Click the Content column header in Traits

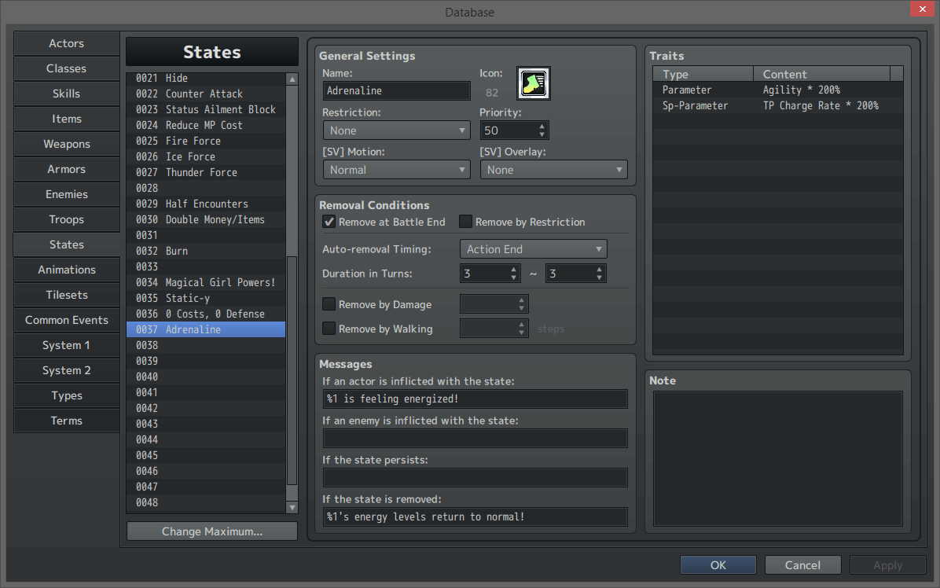click(x=821, y=75)
